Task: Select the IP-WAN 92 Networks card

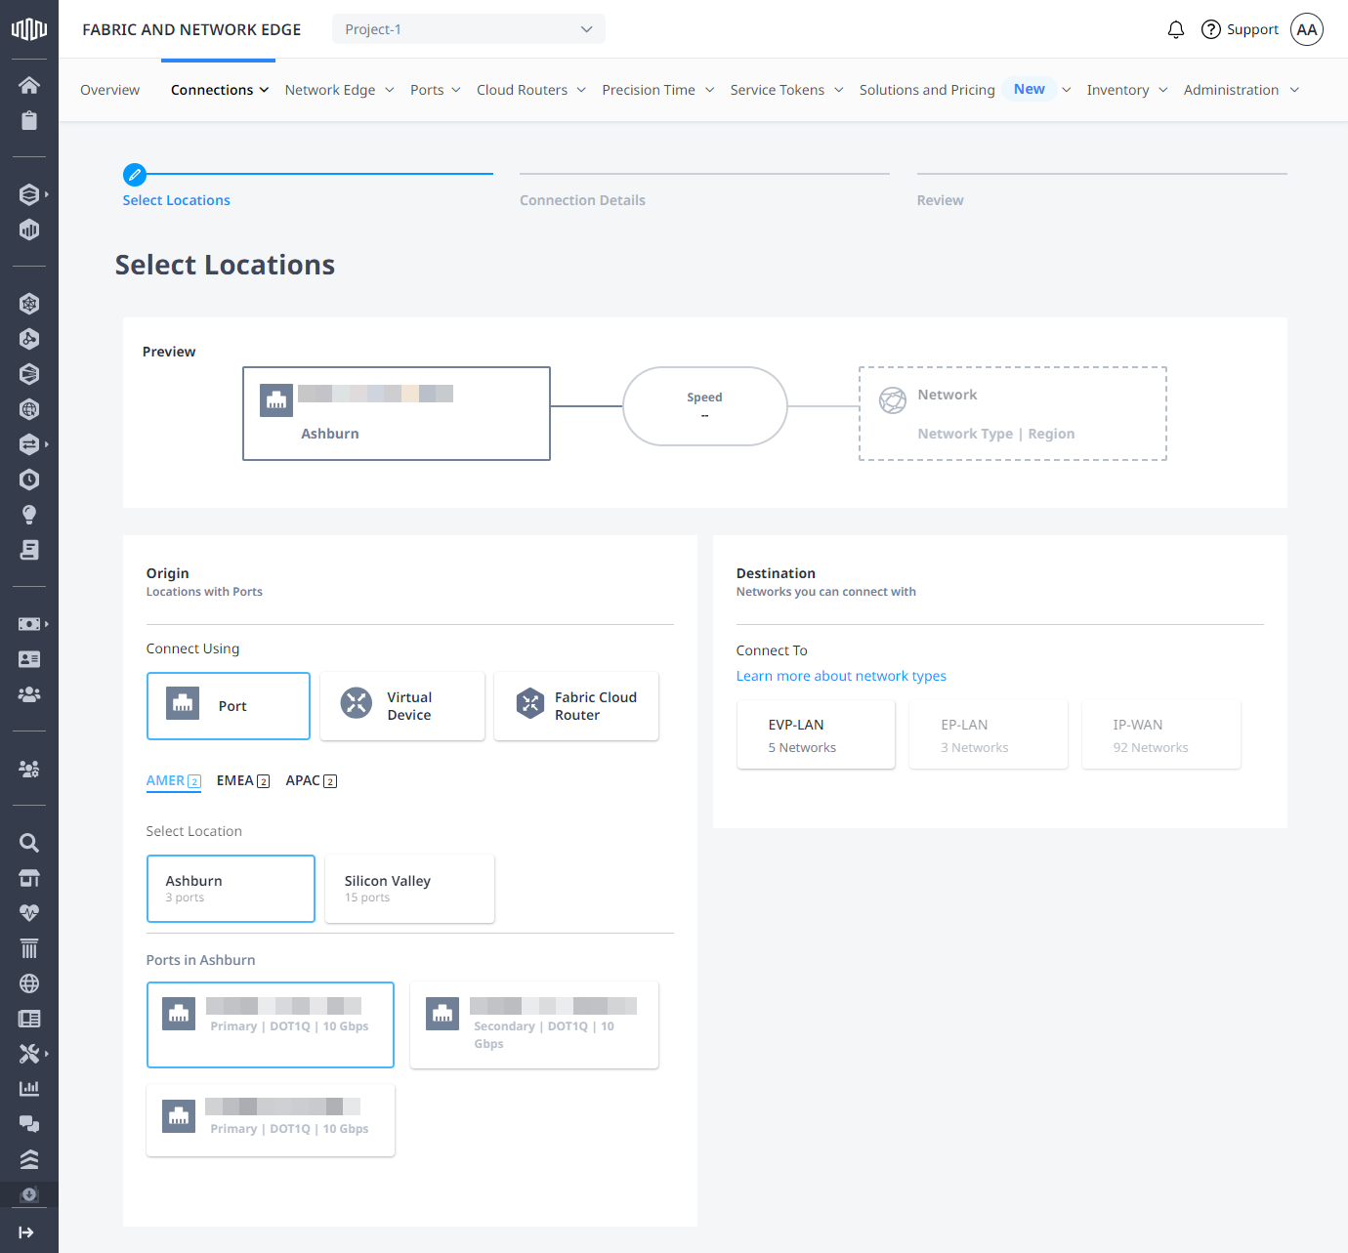Action: click(1161, 734)
